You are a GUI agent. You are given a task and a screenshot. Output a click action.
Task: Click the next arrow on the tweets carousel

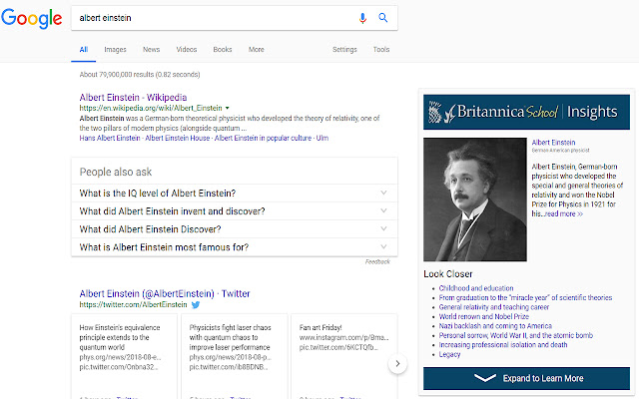(397, 363)
